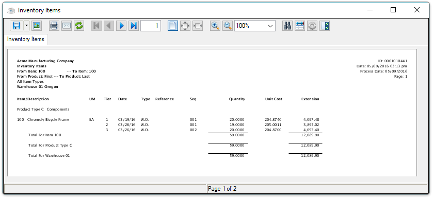Click the zoom in magnifier icon
The height and width of the screenshot is (199, 434).
pyautogui.click(x=215, y=26)
